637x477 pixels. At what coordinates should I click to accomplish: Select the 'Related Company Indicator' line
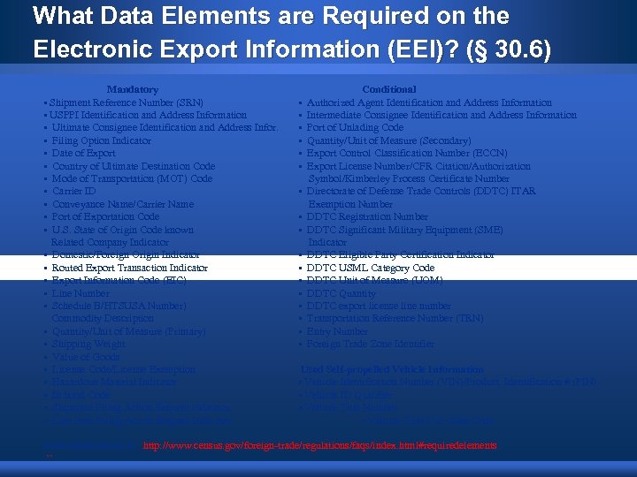[x=110, y=242]
